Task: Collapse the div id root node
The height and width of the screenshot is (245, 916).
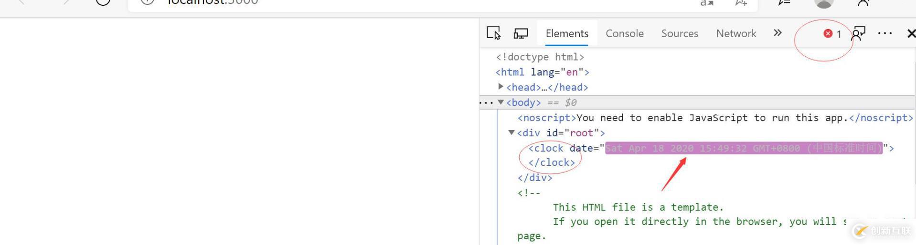Action: tap(511, 133)
